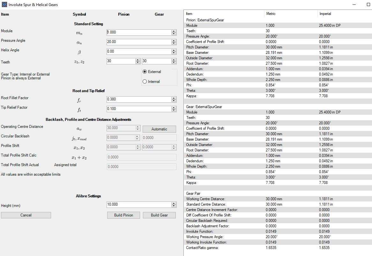Click the metric value '1.6535'

point(271,248)
